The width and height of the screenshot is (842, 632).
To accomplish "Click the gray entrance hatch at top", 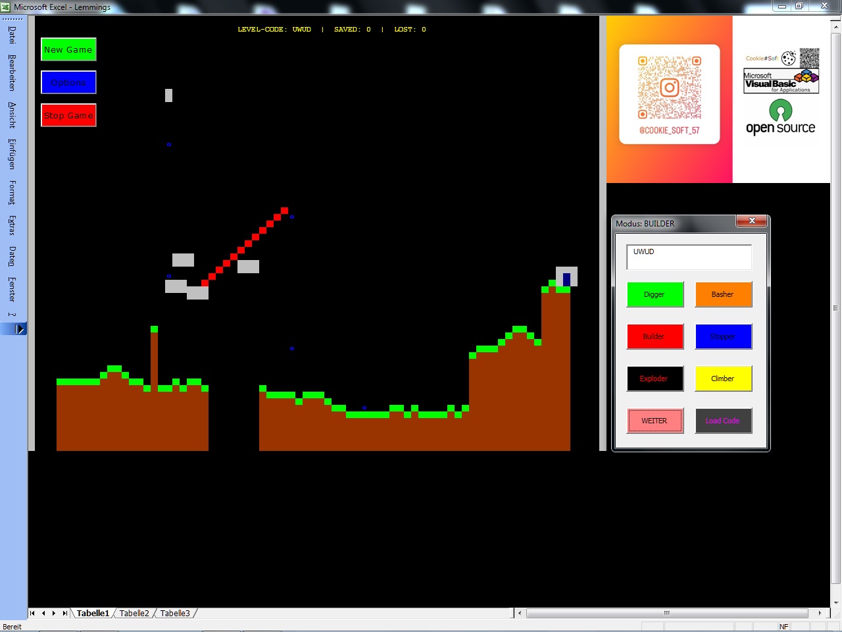I will point(169,95).
